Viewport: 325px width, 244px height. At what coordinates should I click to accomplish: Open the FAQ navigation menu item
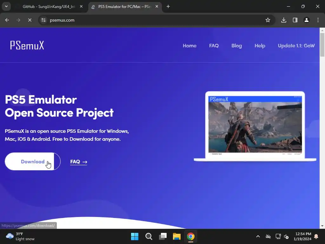tap(214, 46)
